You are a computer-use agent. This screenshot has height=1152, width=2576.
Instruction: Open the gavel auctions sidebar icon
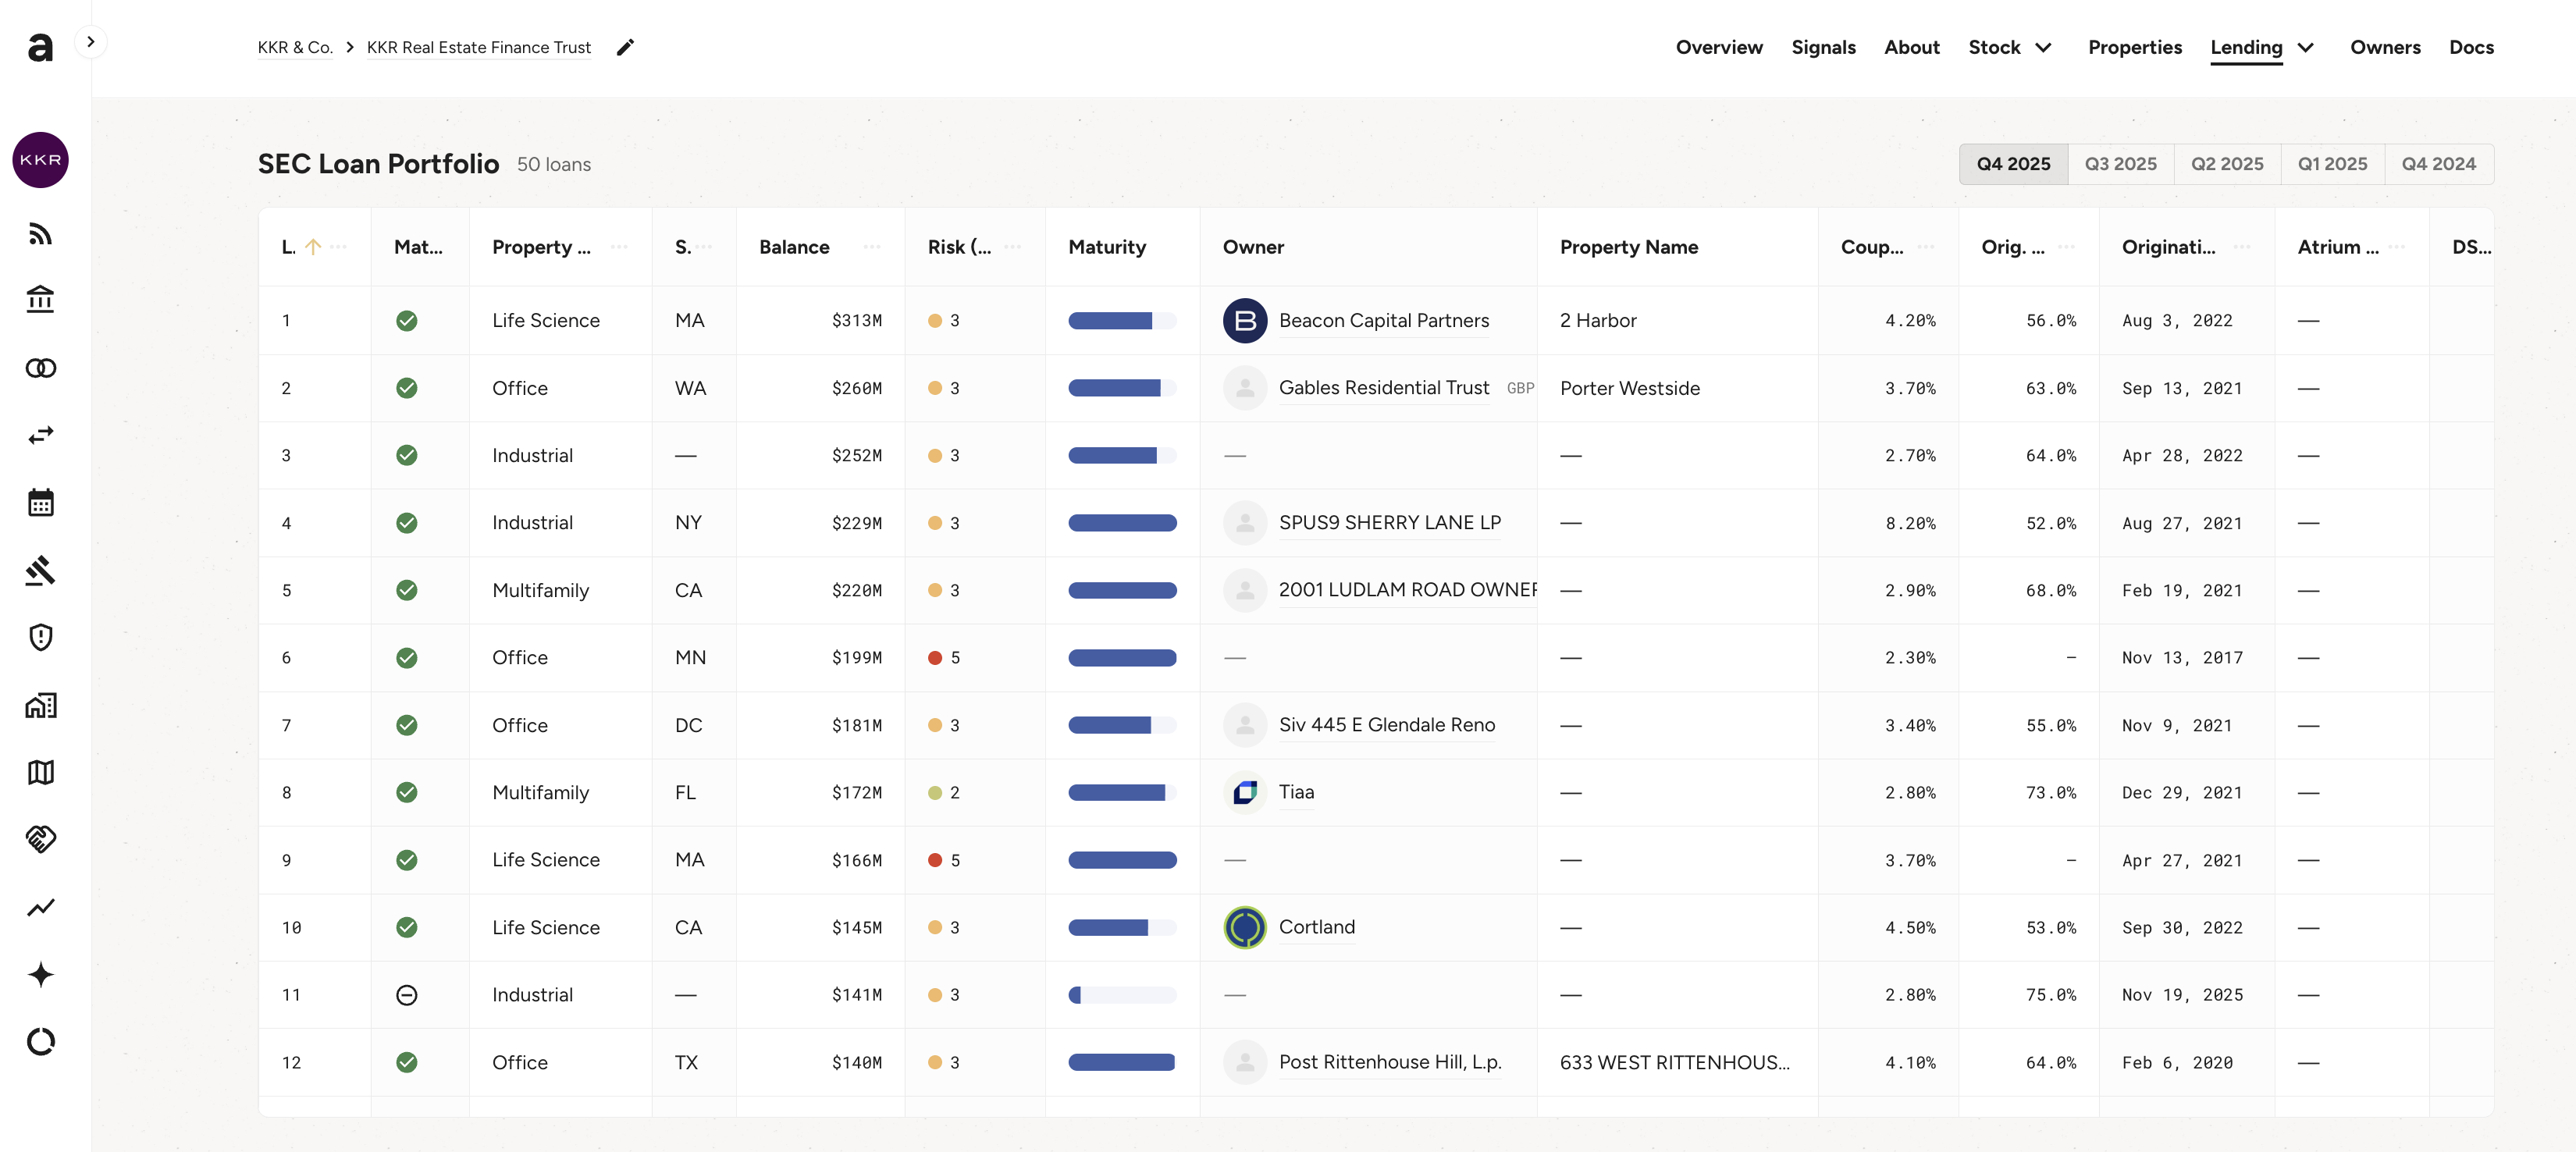coord(40,570)
